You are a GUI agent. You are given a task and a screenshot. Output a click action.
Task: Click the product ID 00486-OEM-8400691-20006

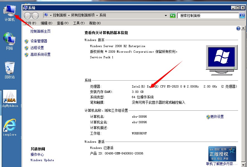point(124,153)
